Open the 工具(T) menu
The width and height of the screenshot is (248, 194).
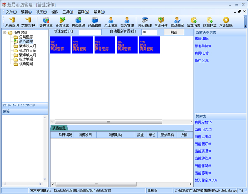[68, 12]
